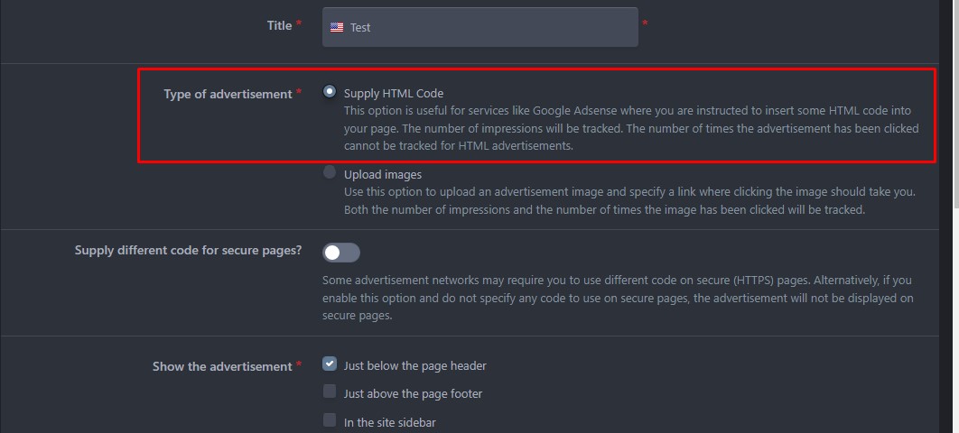Click the 'In the site sidebar' text
Image resolution: width=959 pixels, height=433 pixels.
(389, 422)
